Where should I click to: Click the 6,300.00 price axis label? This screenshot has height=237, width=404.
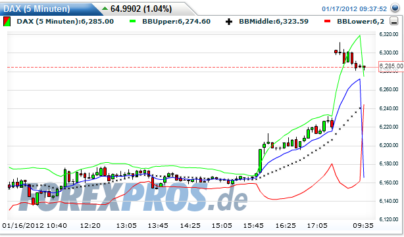click(389, 53)
